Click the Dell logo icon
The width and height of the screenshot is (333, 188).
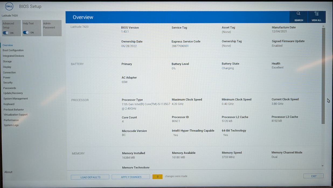9,6
